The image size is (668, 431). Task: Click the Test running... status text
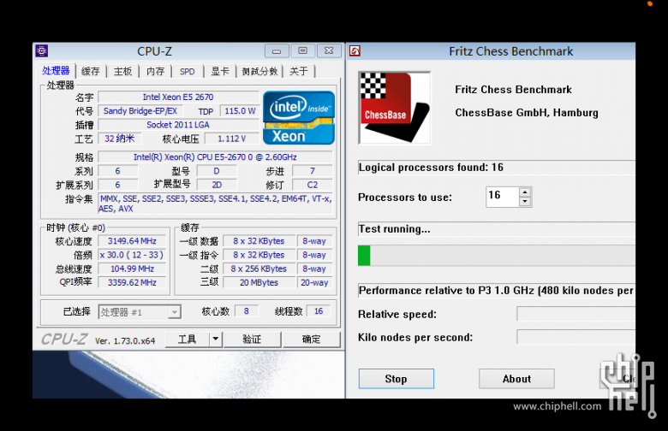click(x=395, y=229)
